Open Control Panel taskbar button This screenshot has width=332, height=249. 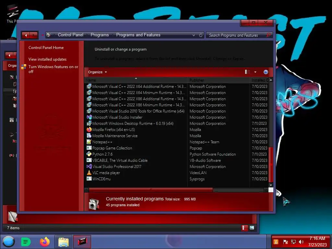pos(82,242)
